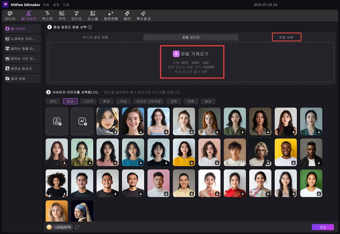Open the 도움 help menu
This screenshot has height=234, width=340.
pyautogui.click(x=66, y=5)
